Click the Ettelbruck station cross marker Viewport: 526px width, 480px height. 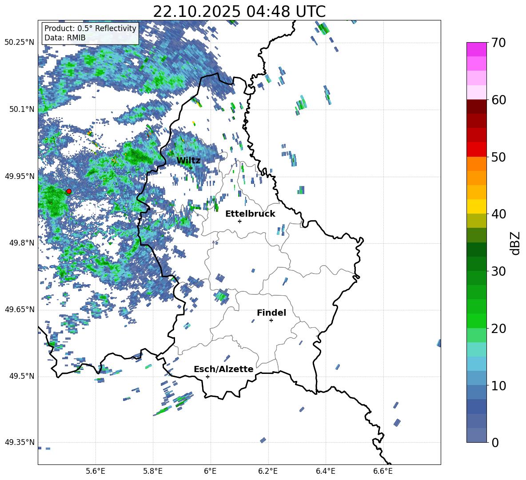click(239, 221)
